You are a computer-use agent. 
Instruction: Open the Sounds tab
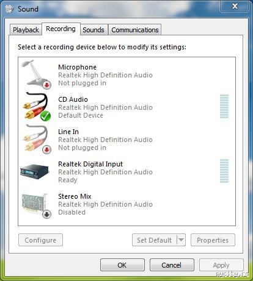tap(94, 30)
